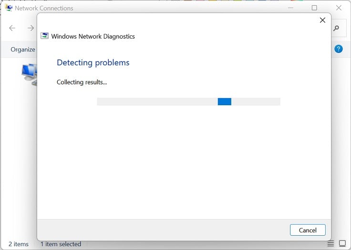Screen dimensions: 351x250
Task: Click the '1 item selected' status text
Action: click(x=61, y=244)
